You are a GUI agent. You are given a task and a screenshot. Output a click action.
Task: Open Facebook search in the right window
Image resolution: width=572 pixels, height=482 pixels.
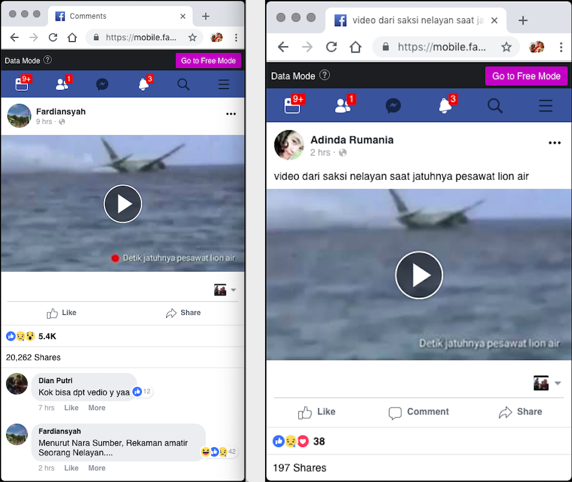point(495,106)
